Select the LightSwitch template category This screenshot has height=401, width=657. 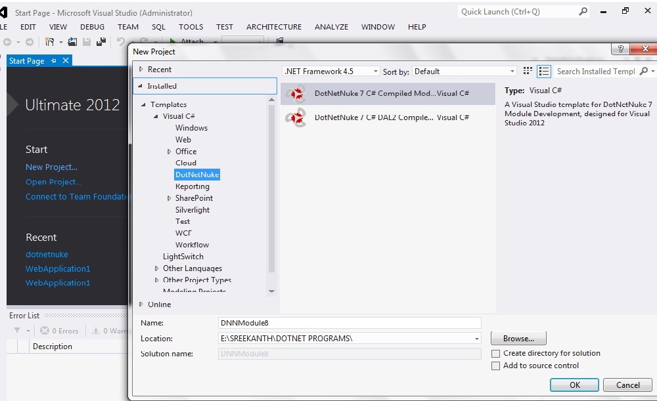coord(183,257)
